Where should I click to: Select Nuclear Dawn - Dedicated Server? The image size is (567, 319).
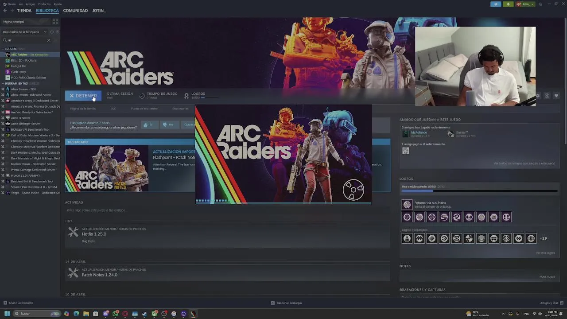[30, 164]
